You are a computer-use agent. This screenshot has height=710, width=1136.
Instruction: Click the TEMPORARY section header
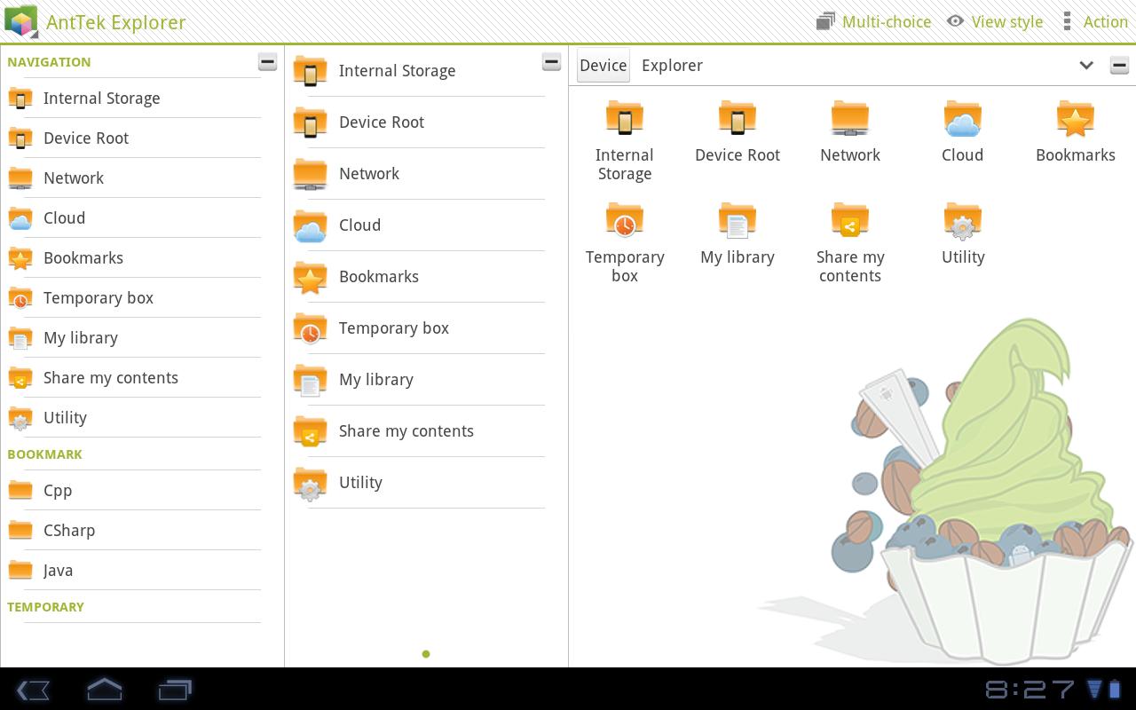tap(45, 607)
